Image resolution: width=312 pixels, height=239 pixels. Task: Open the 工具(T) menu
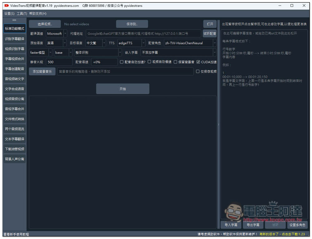tap(22, 13)
